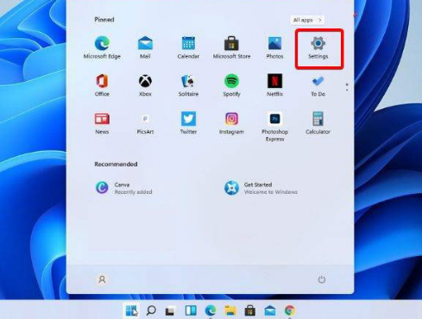
Task: Open Spotify from pinned apps
Action: pos(231,85)
